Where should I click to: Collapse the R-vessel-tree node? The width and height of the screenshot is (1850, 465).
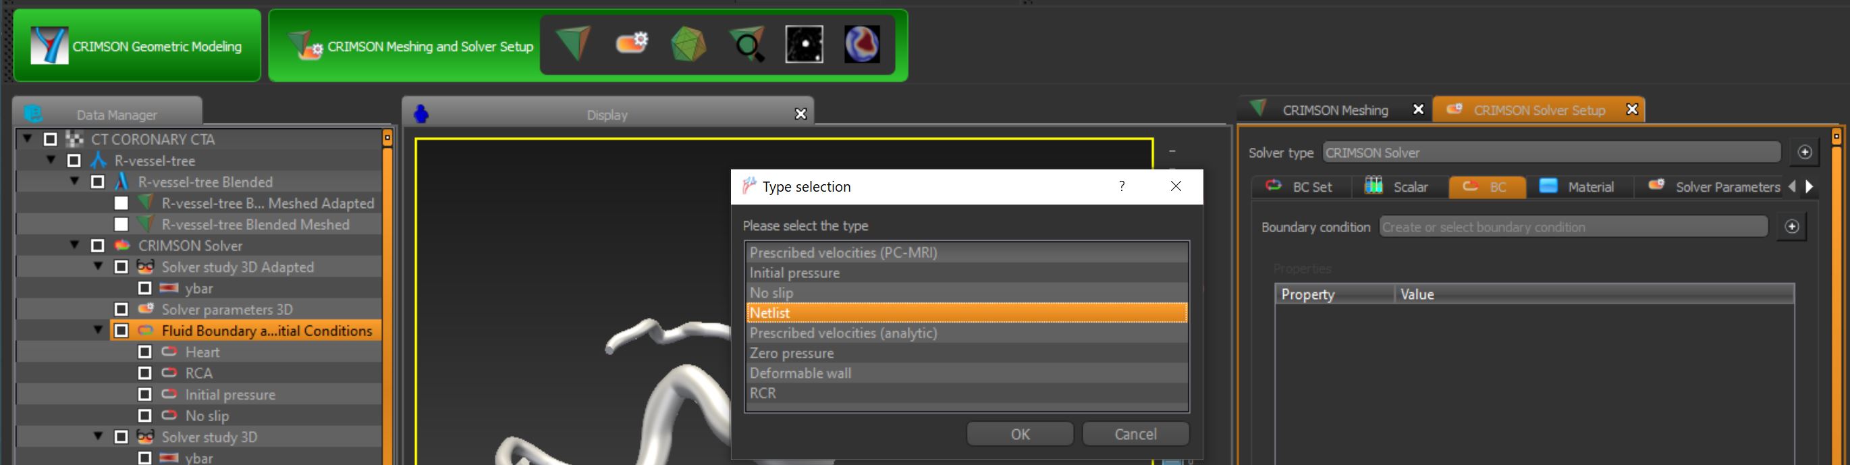51,160
